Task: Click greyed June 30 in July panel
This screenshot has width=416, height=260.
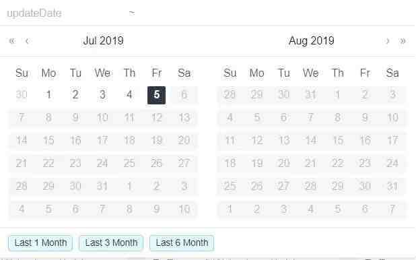Action: (22, 95)
